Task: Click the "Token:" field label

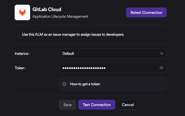Action: pyautogui.click(x=20, y=68)
